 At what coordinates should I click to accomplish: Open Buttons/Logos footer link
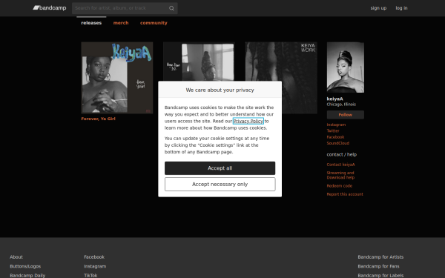[25, 266]
